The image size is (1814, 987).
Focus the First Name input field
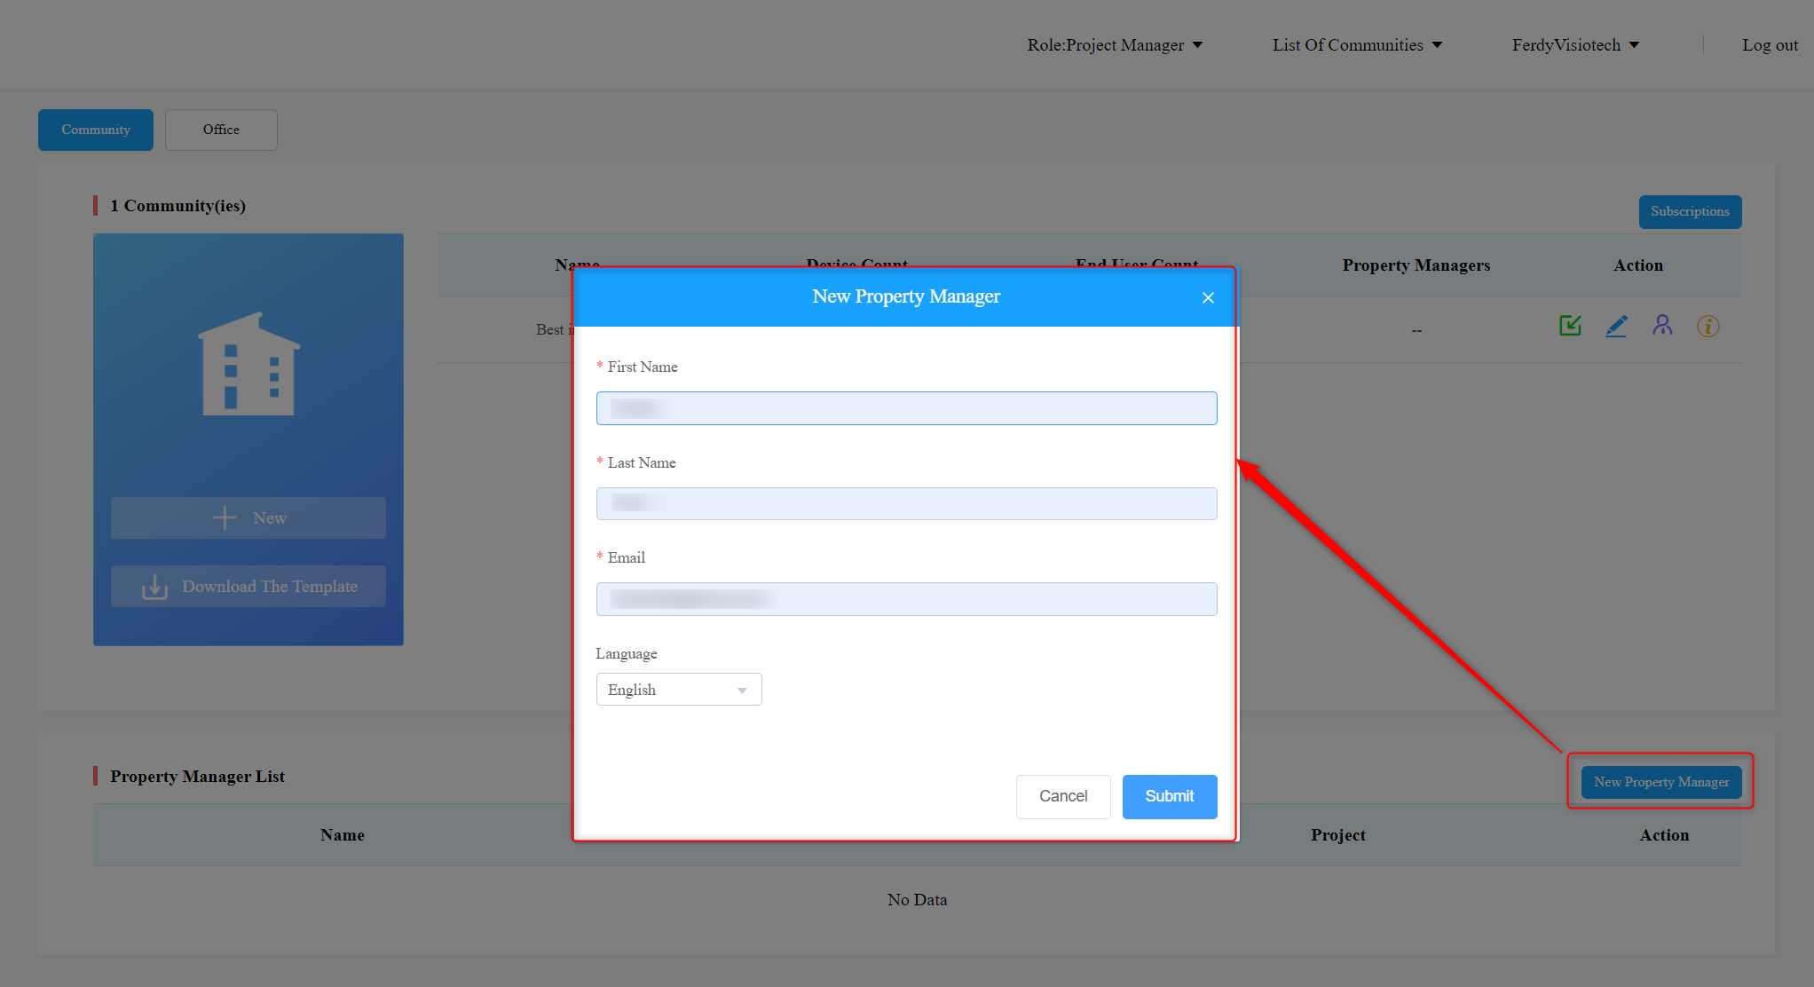click(x=906, y=408)
